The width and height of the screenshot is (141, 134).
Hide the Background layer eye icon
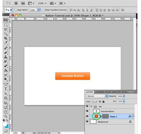point(87,122)
